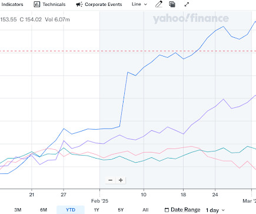Select the 1Y time range
256x214 pixels.
[x=97, y=210]
